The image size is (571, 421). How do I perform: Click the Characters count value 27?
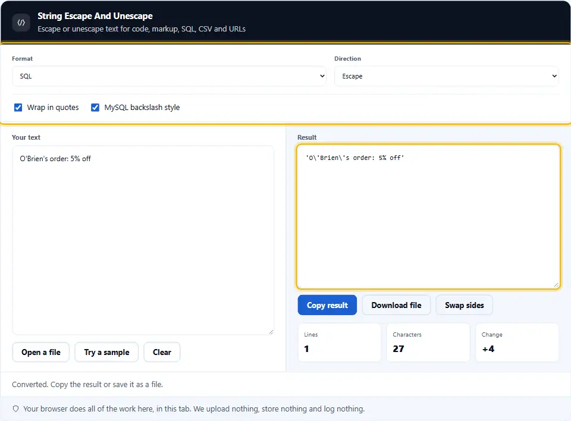pos(399,349)
